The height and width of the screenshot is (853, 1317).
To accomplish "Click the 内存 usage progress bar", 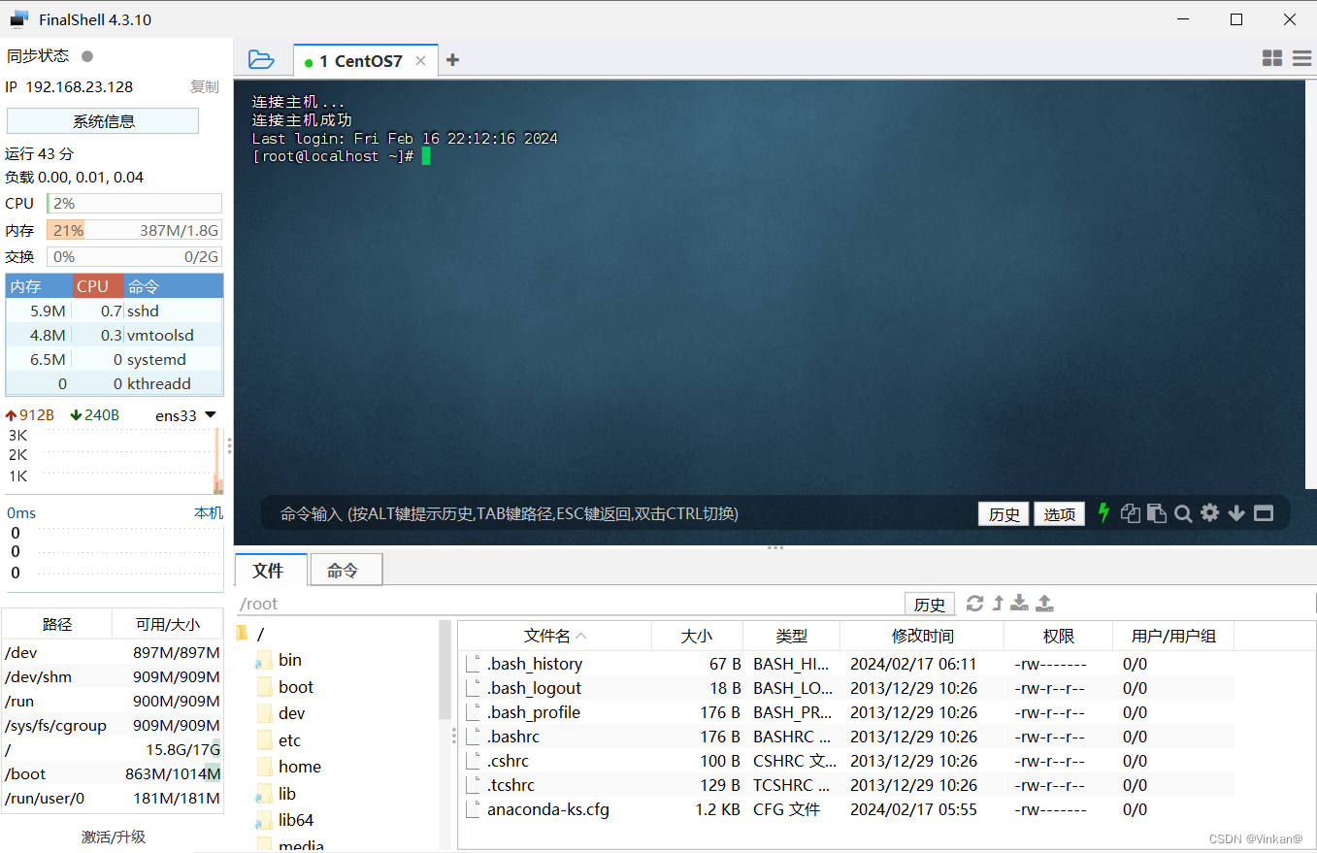I will tap(134, 230).
